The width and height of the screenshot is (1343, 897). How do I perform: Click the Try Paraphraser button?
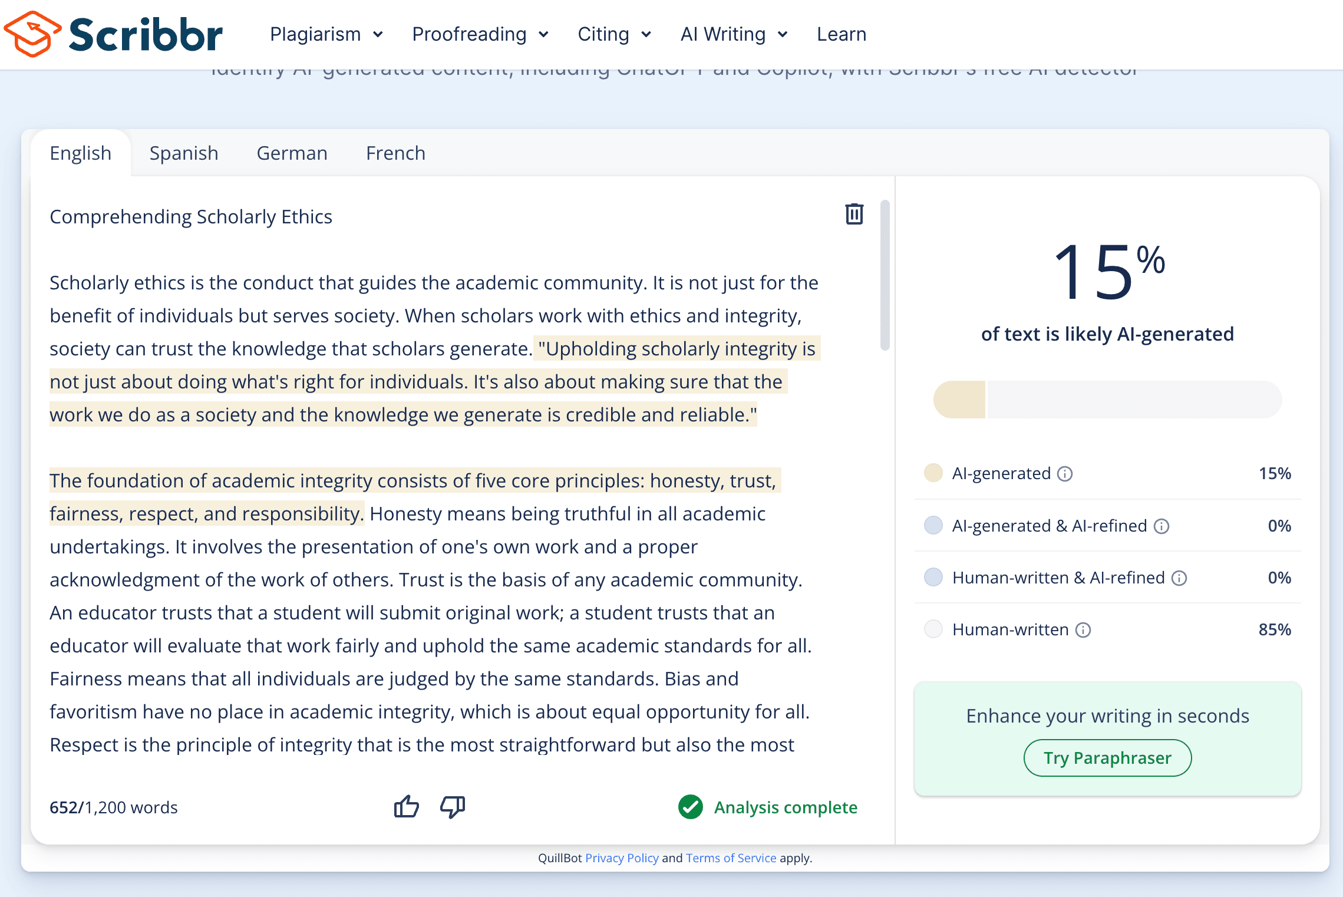click(1107, 758)
